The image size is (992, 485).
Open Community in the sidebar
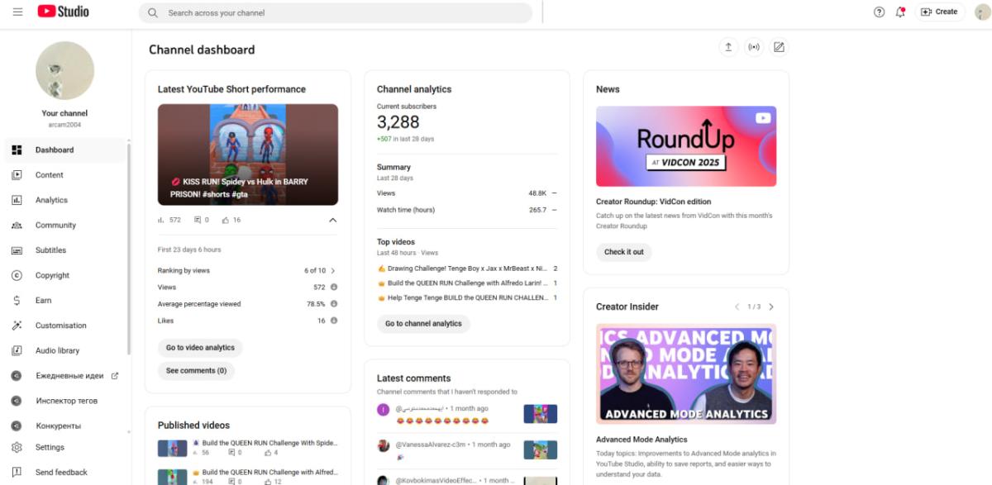click(65, 225)
